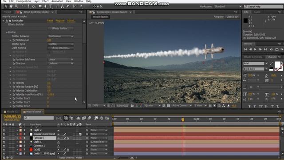Click the current time indicator marker
The image size is (284, 160).
[x=183, y=120]
